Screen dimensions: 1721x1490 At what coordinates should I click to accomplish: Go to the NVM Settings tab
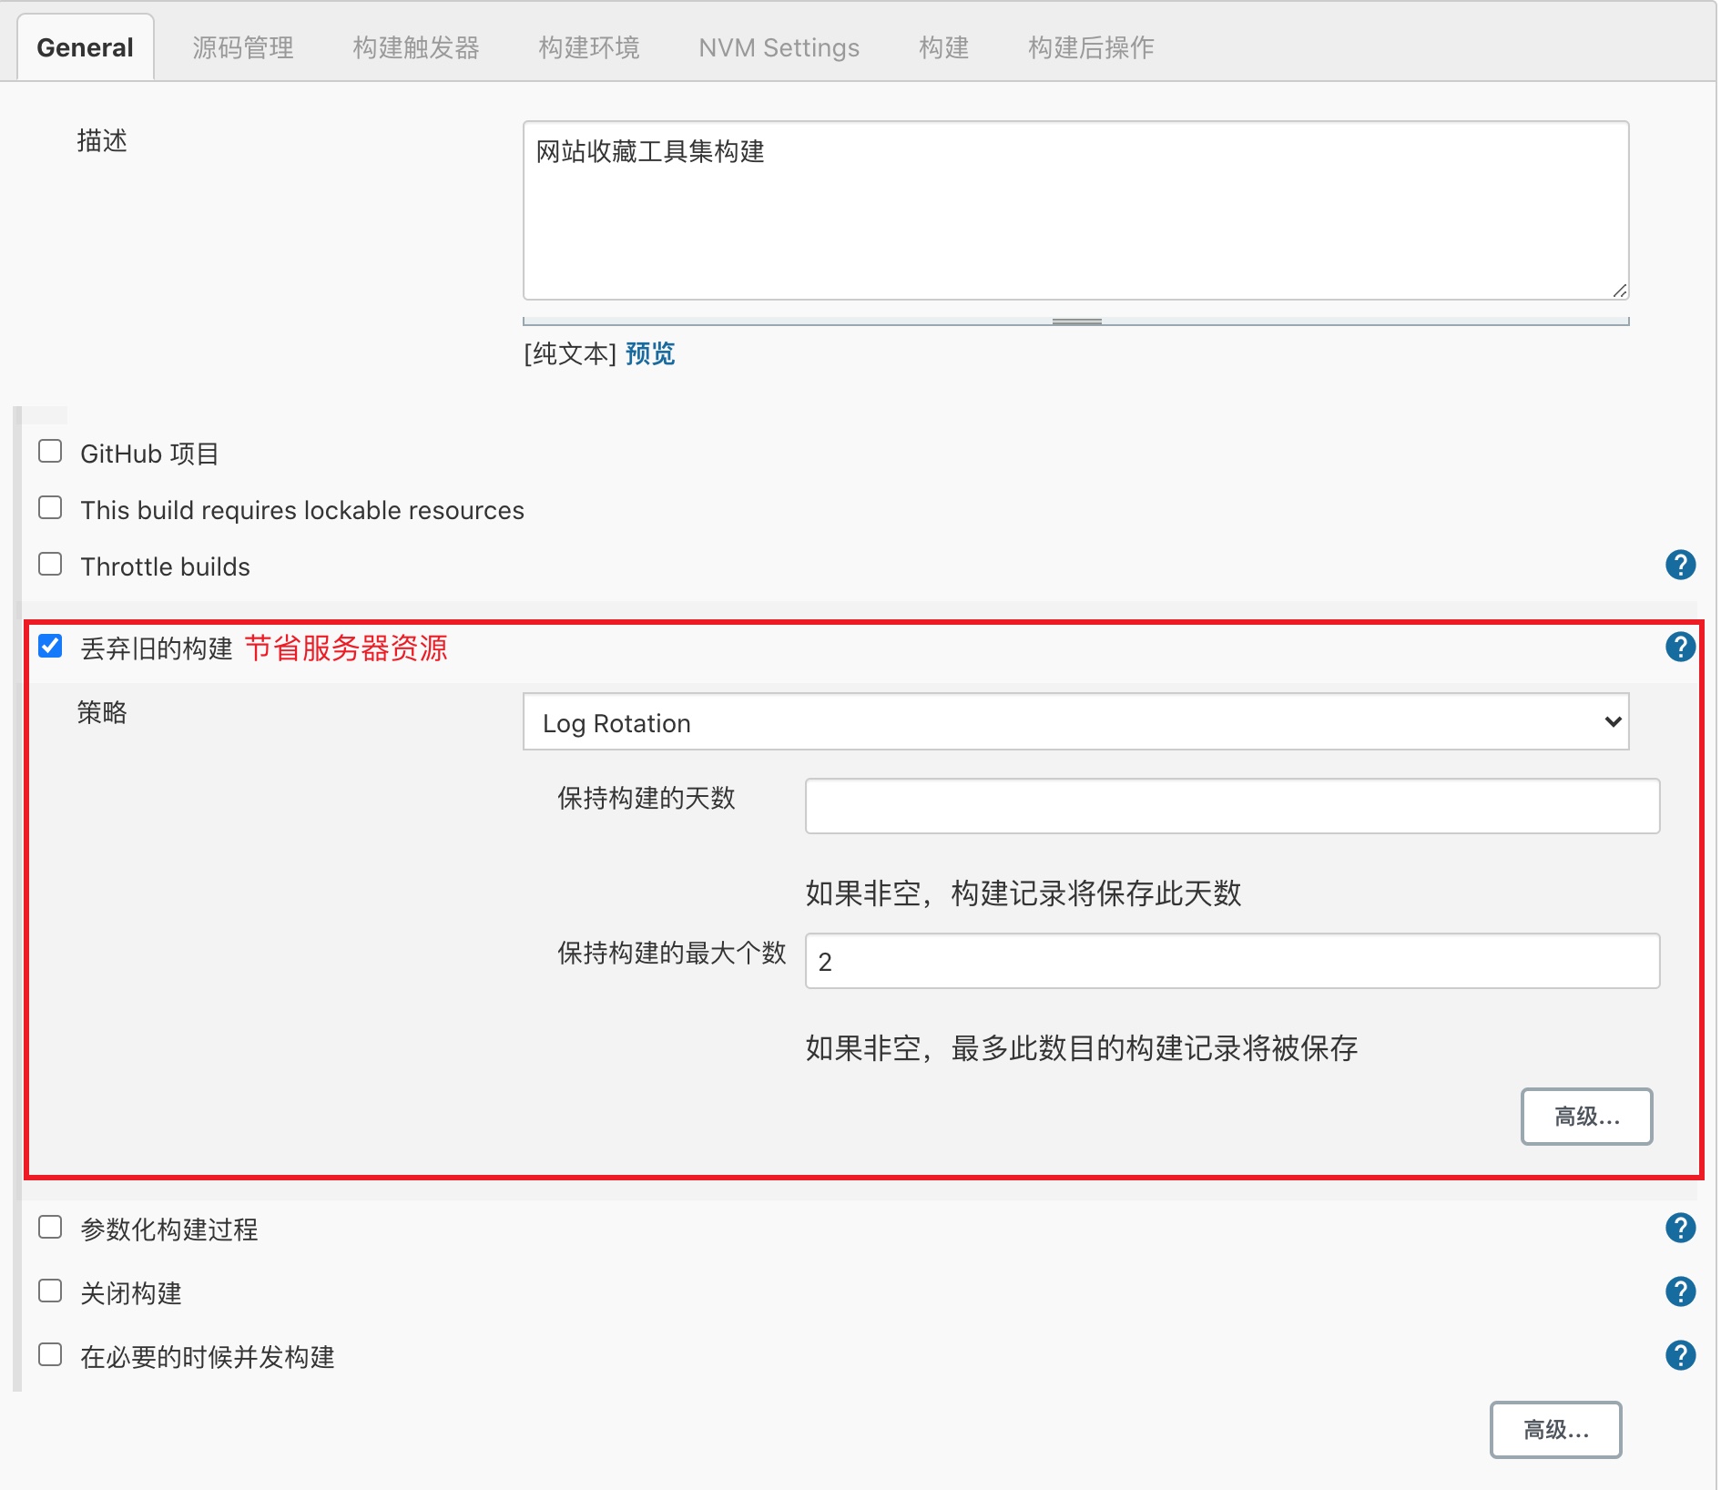pyautogui.click(x=779, y=47)
